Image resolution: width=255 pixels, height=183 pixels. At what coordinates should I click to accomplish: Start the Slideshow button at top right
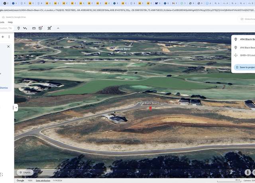click(x=247, y=19)
